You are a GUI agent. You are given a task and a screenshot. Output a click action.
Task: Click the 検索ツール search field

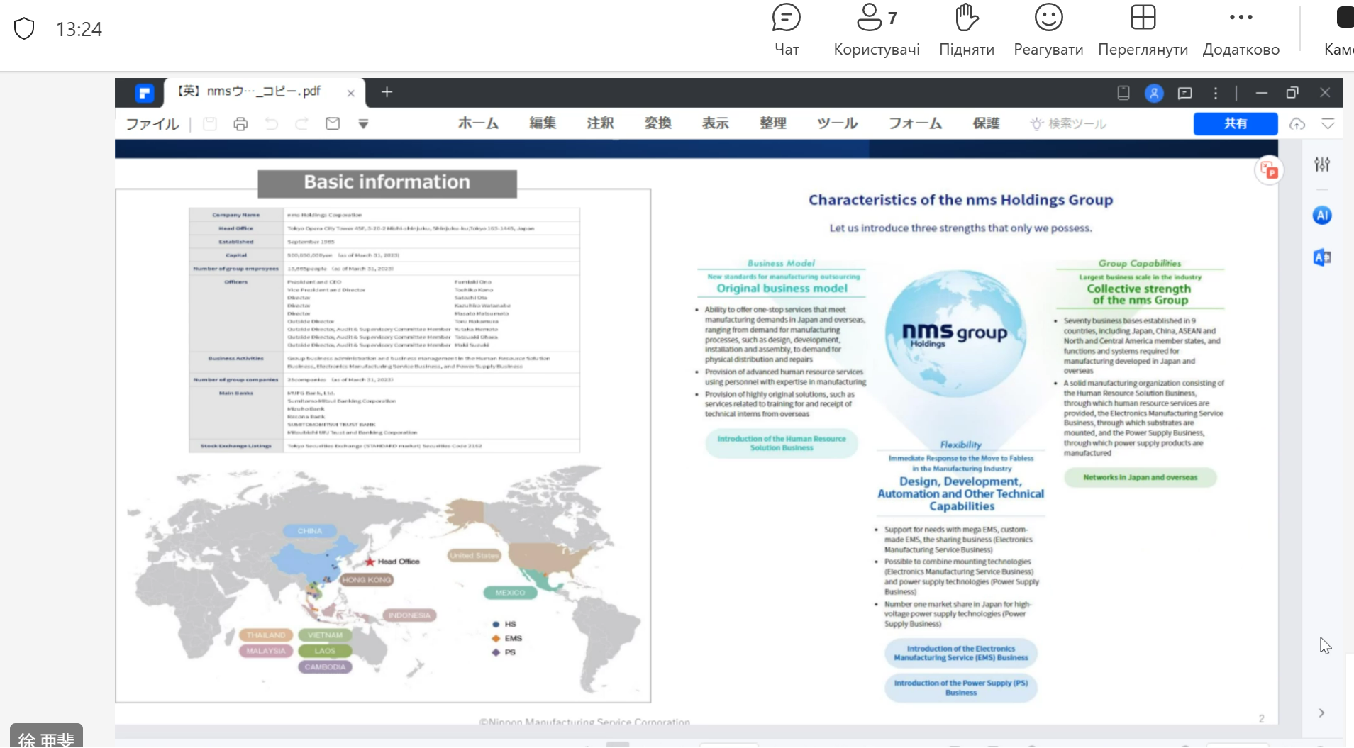pyautogui.click(x=1069, y=124)
